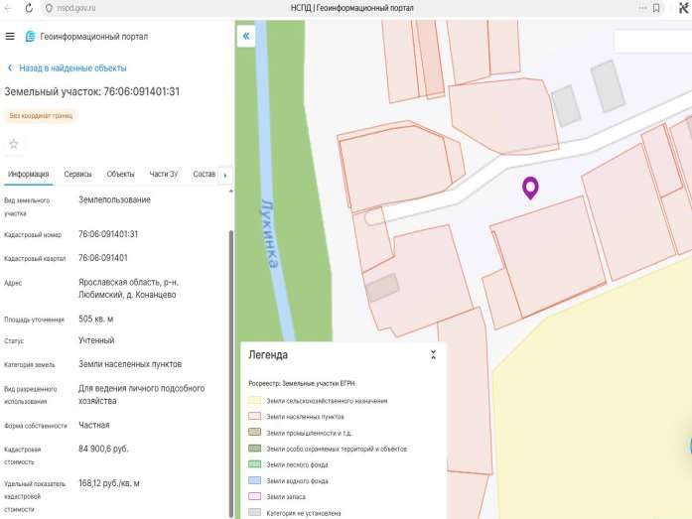Click the browser back arrow

[8, 8]
